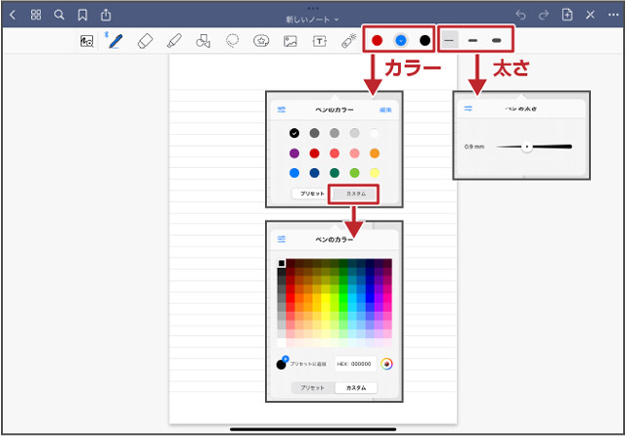Screen dimensions: 626x436
Task: Choose the Image insert tool
Action: pyautogui.click(x=290, y=41)
